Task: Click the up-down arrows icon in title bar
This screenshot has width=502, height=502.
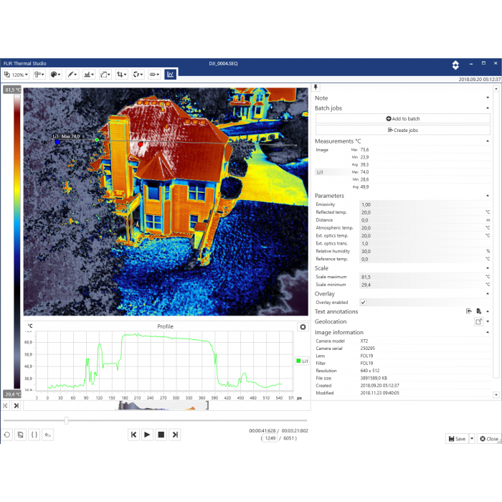Action: pyautogui.click(x=455, y=65)
